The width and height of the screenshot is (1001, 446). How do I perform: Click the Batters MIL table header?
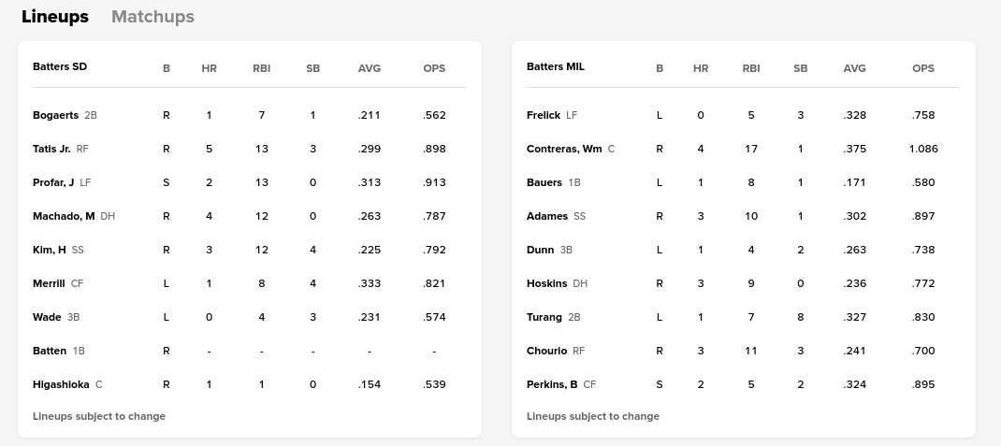pos(556,67)
